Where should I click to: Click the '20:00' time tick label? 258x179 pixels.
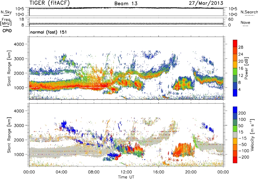click(191, 172)
